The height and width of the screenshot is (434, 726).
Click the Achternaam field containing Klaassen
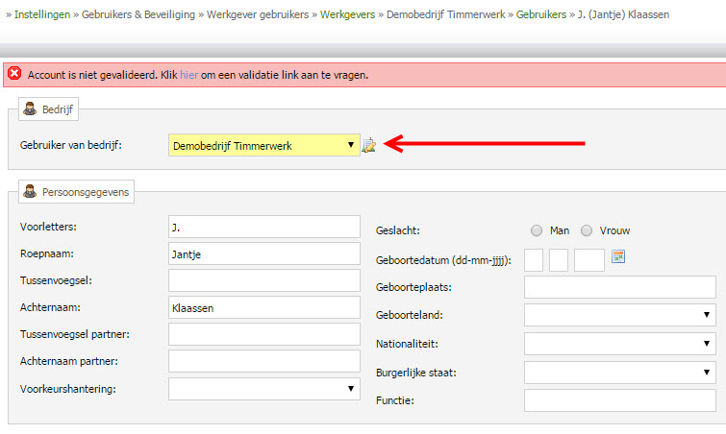pos(264,307)
